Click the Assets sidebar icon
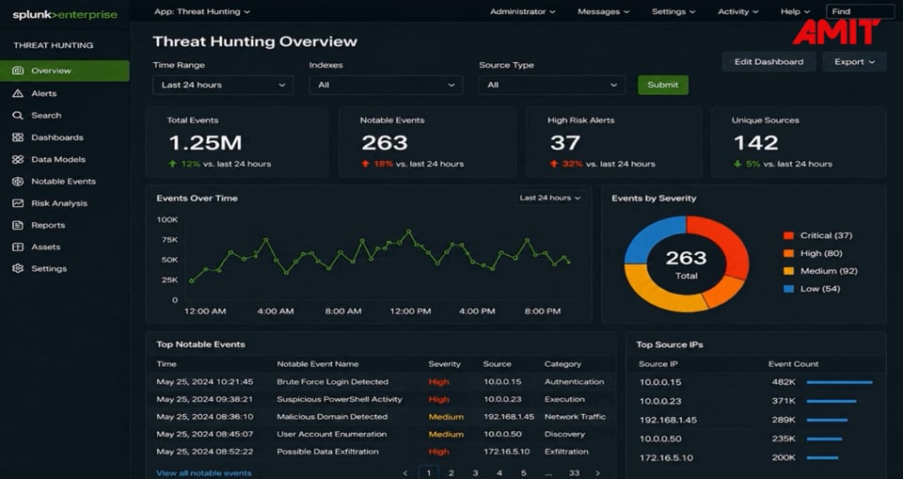This screenshot has height=479, width=903. 18,247
